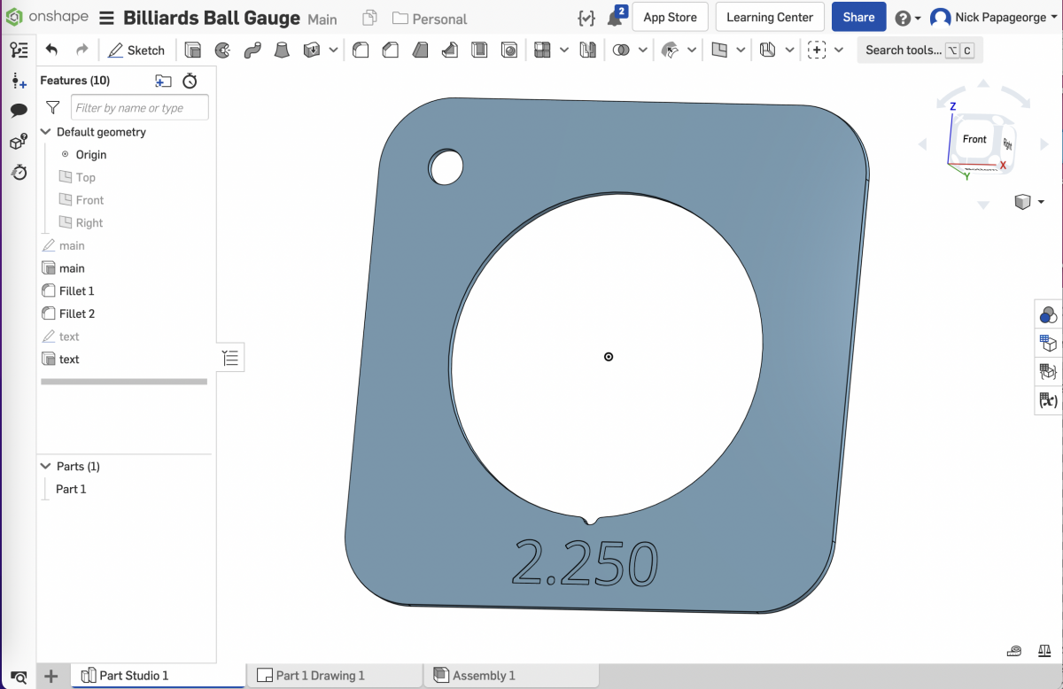The image size is (1063, 689).
Task: Click the Hole tool icon
Action: [x=509, y=50]
